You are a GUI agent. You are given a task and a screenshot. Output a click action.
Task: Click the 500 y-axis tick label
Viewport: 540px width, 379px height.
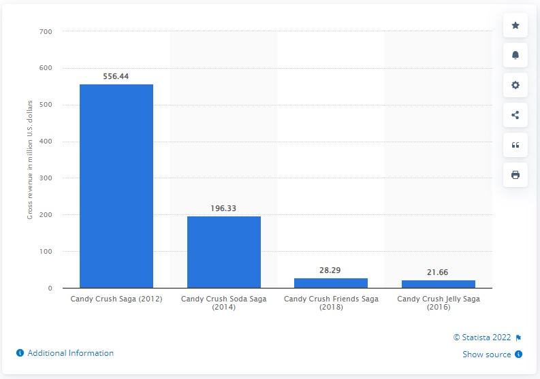tap(46, 105)
